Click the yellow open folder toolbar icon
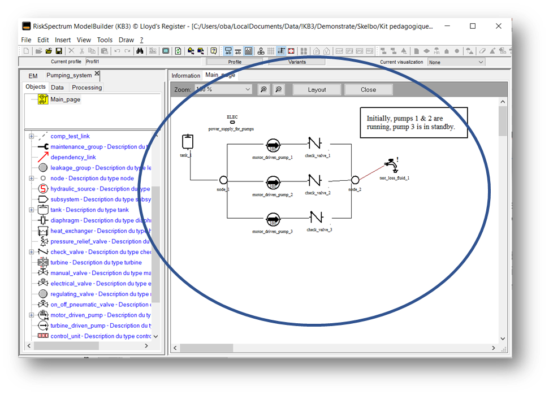 [x=49, y=51]
